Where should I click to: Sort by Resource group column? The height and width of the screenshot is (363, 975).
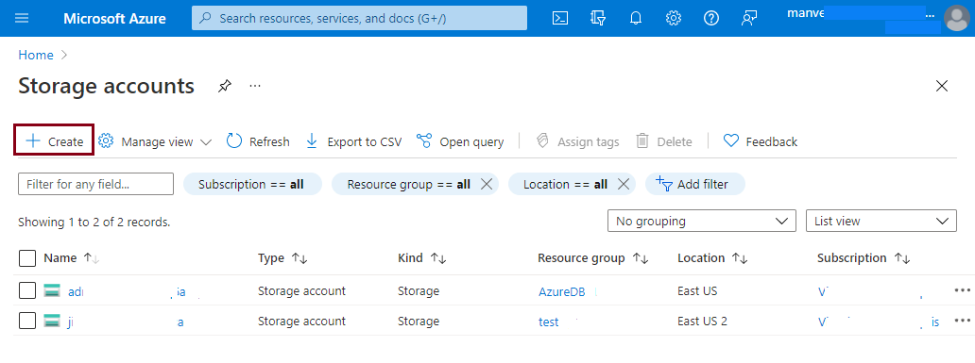pyautogui.click(x=593, y=258)
